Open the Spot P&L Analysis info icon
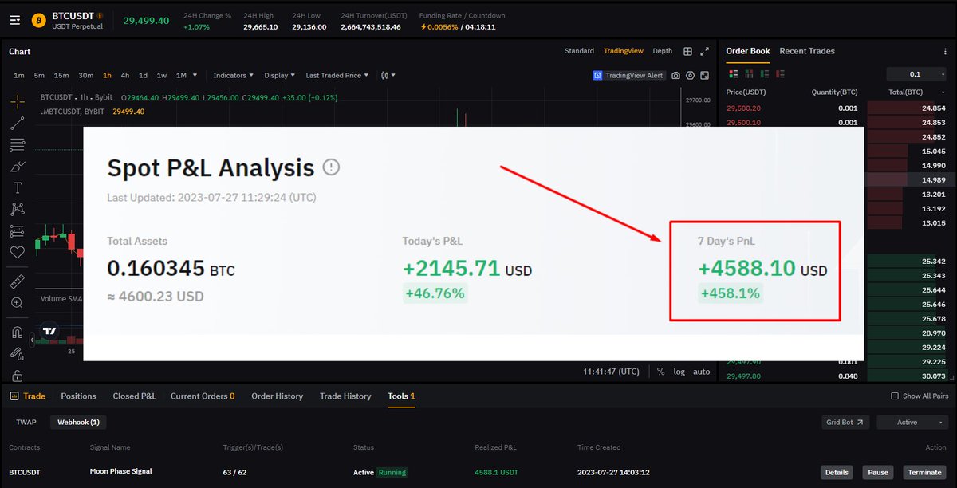The height and width of the screenshot is (488, 957). (x=332, y=167)
